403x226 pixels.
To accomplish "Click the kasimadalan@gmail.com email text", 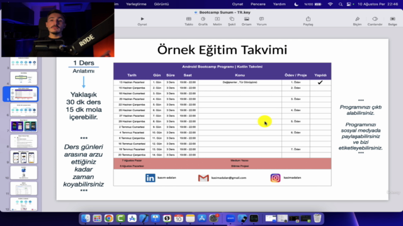I will [x=229, y=178].
